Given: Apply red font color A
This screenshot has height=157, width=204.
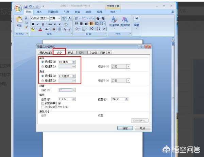Looking at the screenshot, I should click(40, 29).
